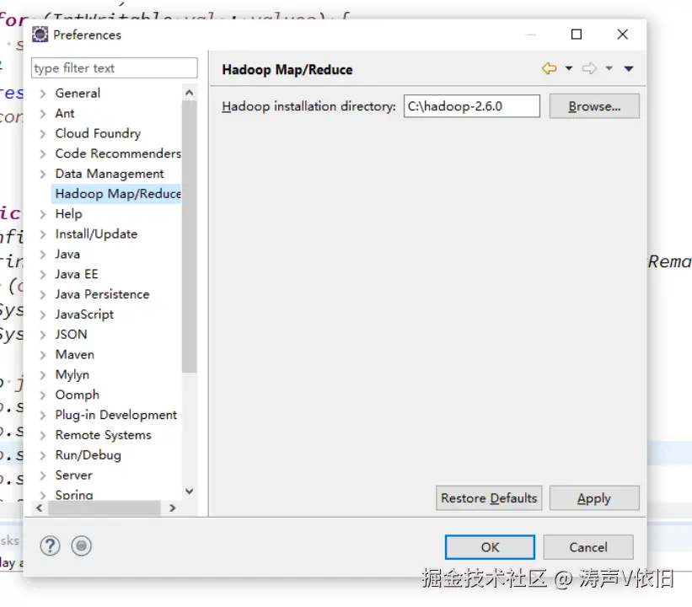Expand the Run/Debug node
Image resolution: width=692 pixels, height=607 pixels.
tap(42, 455)
